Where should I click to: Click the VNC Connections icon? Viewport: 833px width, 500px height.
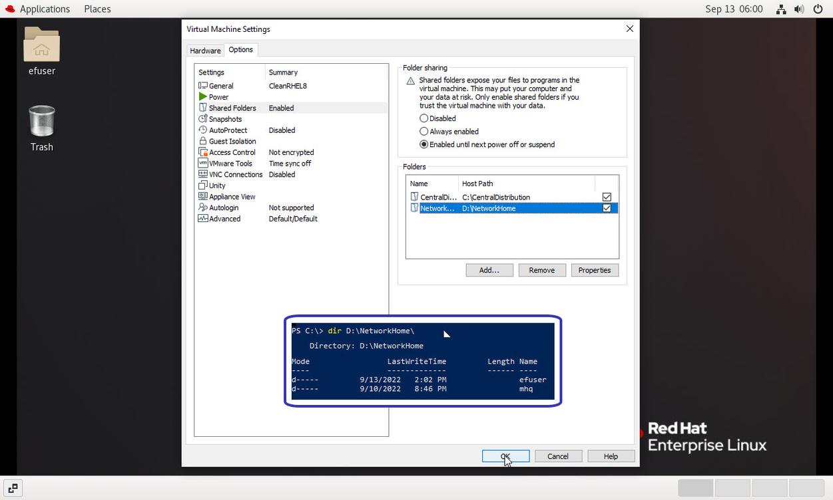point(203,174)
